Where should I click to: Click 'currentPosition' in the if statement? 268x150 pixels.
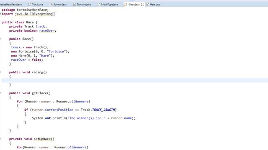click(59, 110)
